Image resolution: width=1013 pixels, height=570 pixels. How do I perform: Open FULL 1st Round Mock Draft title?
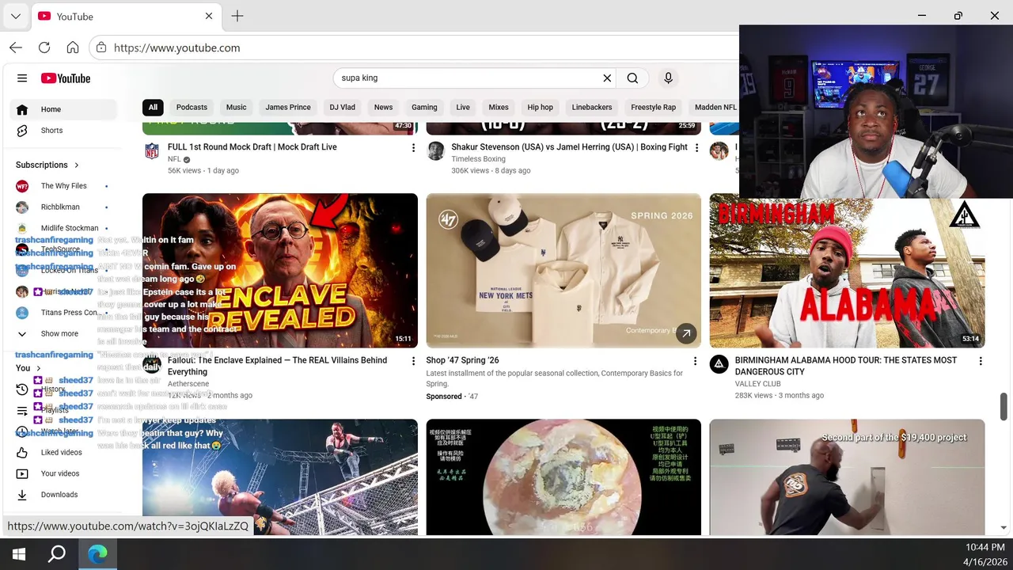252,147
